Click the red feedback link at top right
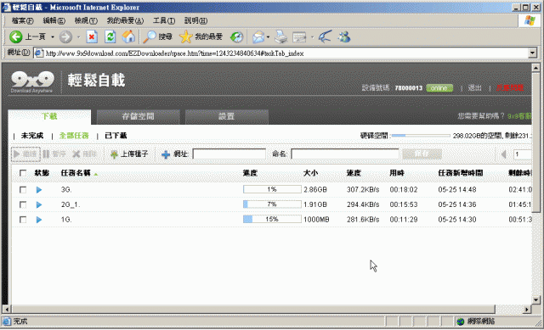The height and width of the screenshot is (330, 544). click(x=510, y=88)
